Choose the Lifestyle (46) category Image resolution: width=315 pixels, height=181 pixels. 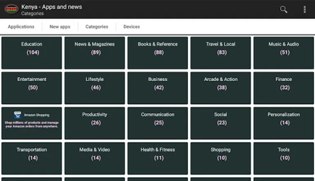tap(95, 88)
